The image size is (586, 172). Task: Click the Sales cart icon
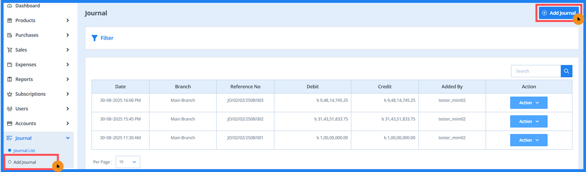click(10, 50)
